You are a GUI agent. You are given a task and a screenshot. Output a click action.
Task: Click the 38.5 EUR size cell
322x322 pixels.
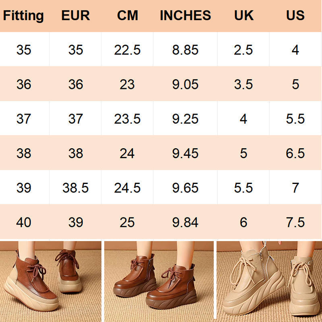point(76,188)
